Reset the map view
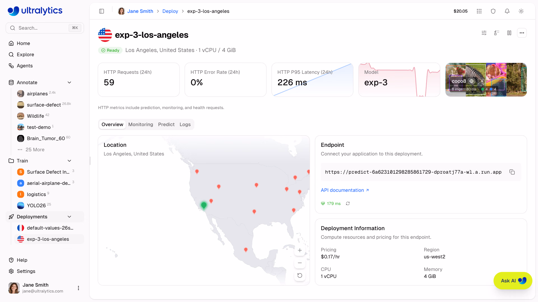Screen dimensions: 538x302 [x=300, y=275]
